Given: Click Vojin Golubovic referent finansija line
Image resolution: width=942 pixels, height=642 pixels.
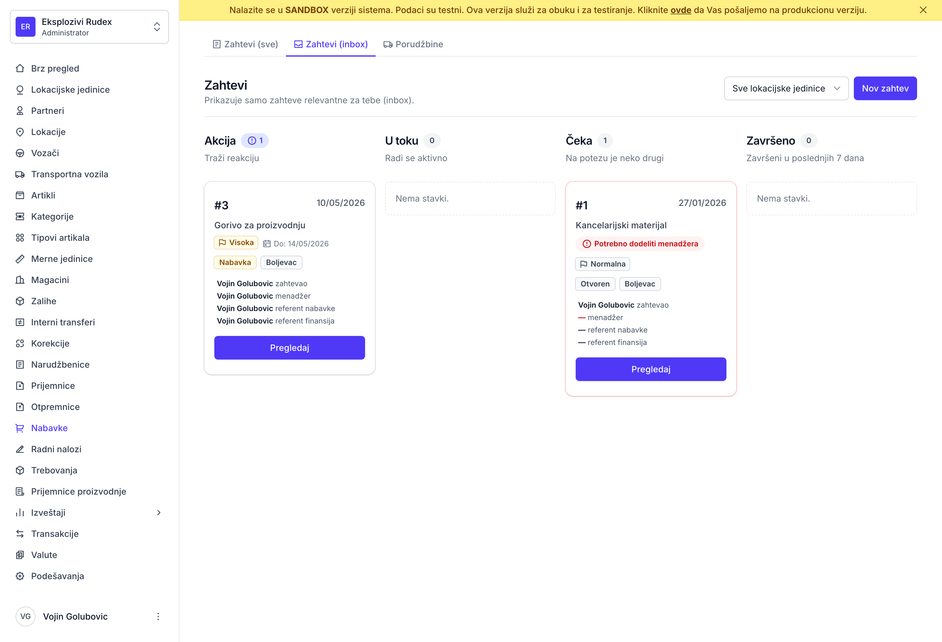Looking at the screenshot, I should pos(276,321).
